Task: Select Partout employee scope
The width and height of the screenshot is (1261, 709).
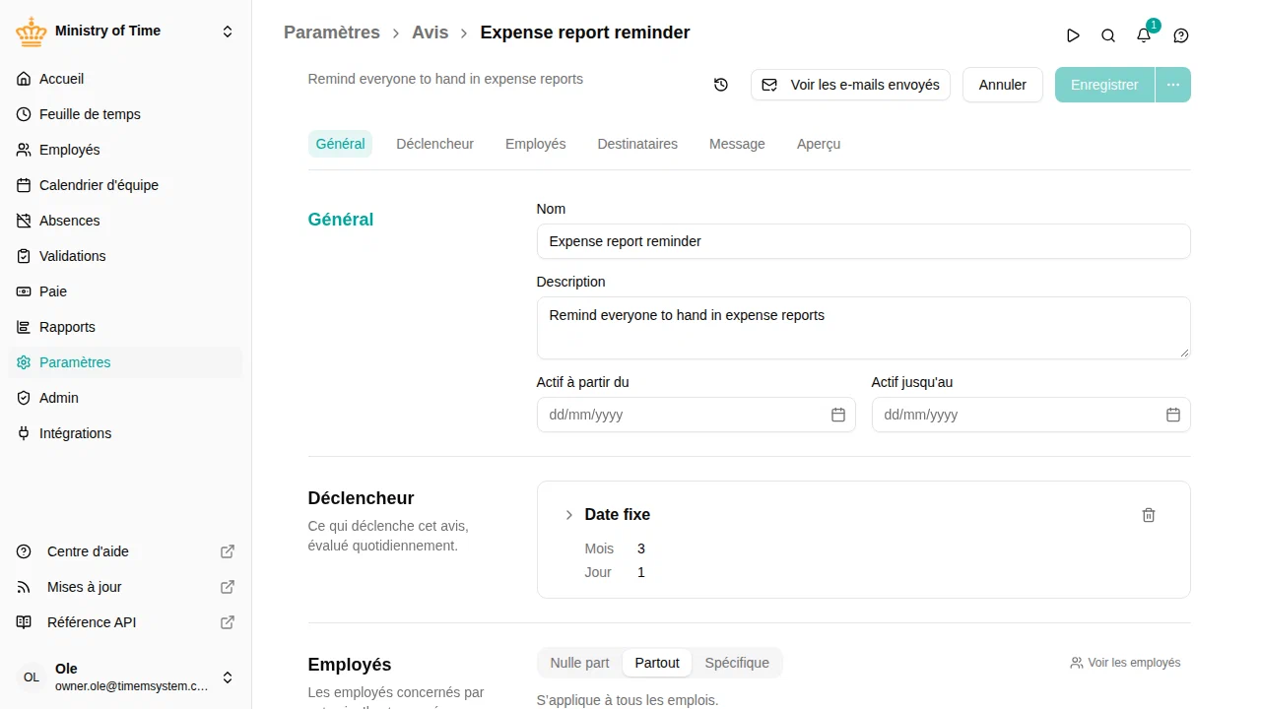Action: tap(657, 663)
